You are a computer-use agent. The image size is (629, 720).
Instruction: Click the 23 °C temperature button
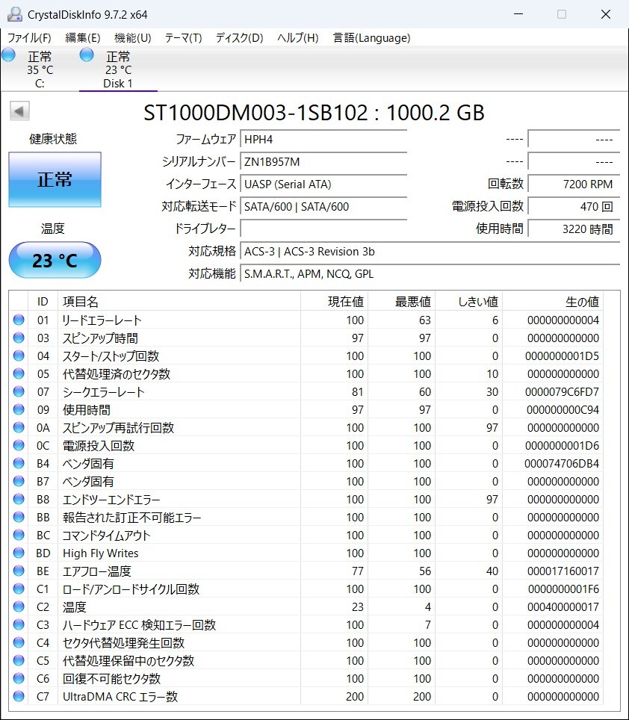click(55, 260)
